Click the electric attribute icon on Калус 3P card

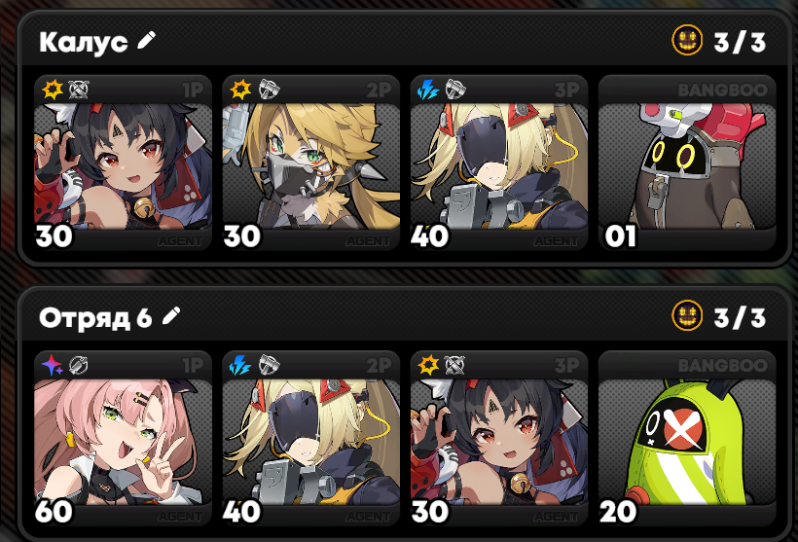coord(428,90)
